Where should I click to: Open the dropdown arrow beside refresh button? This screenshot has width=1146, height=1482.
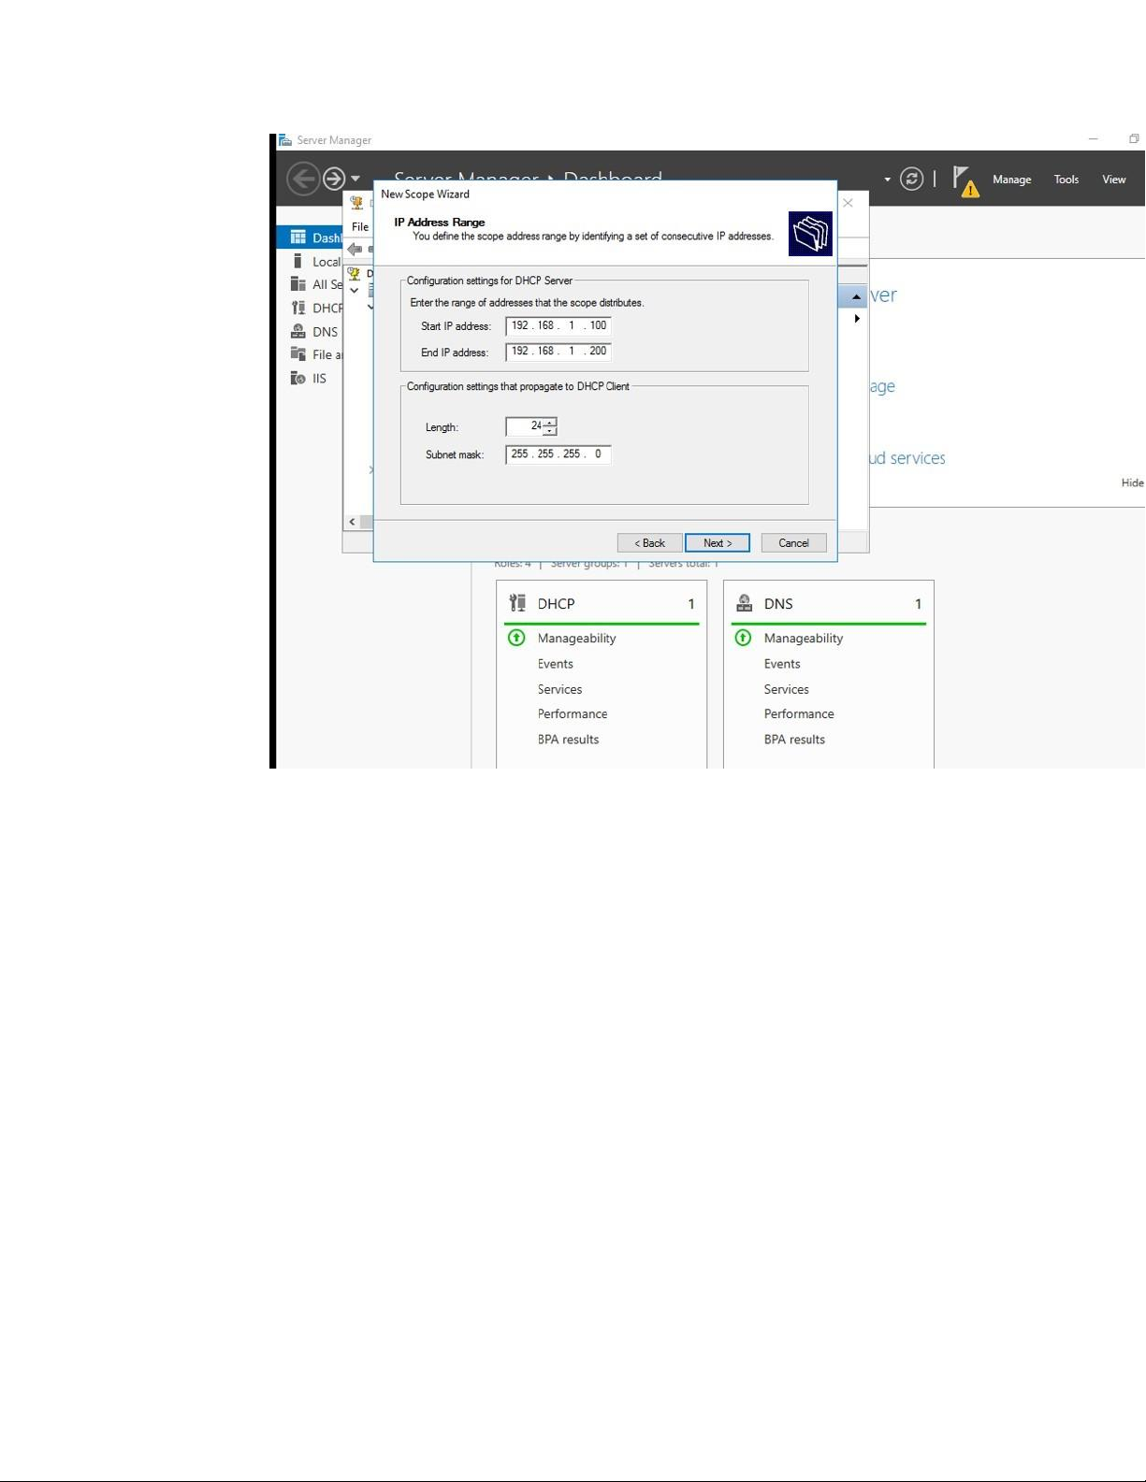tap(888, 180)
